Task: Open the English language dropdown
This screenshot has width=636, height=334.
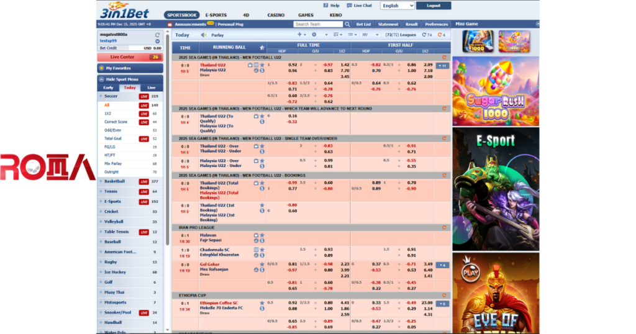Action: coord(397,6)
